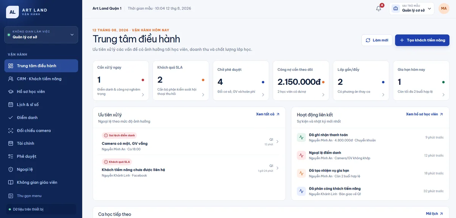456x218 pixels.
Task: Click the Đã ghi nhận thanh toán activity title
Action: pyautogui.click(x=328, y=135)
